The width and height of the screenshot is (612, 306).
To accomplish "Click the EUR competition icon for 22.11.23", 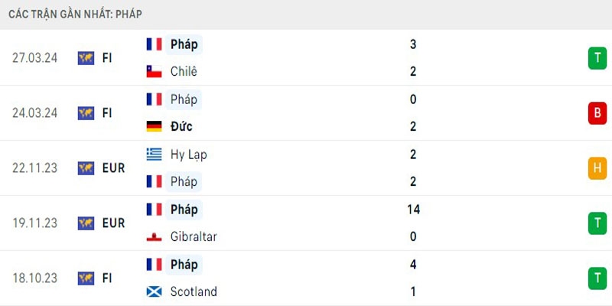I will point(86,168).
